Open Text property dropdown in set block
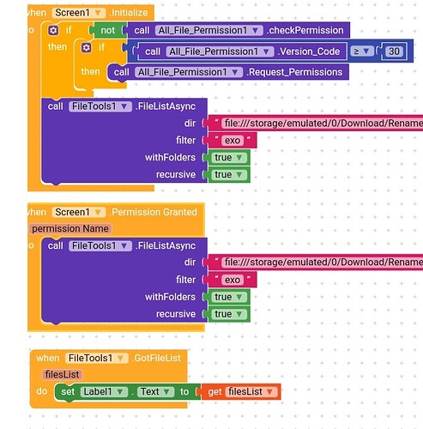 point(155,391)
